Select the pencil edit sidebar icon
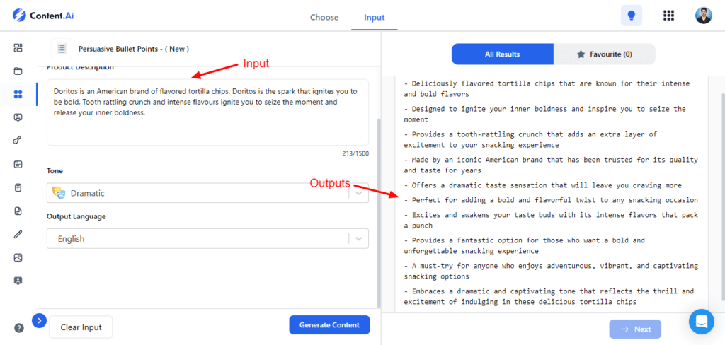725x345 pixels. coord(18,234)
